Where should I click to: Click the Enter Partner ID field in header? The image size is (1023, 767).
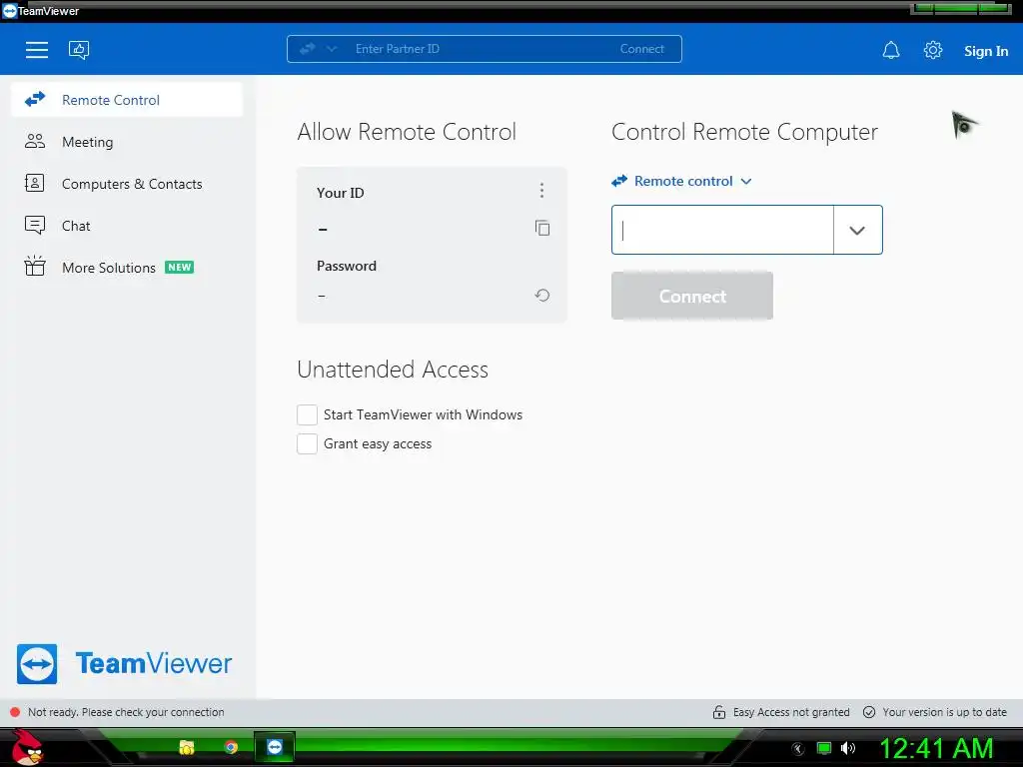click(480, 49)
